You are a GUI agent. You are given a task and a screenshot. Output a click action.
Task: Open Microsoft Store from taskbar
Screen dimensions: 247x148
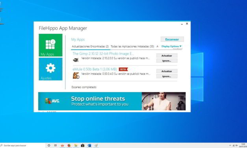(x=83, y=146)
